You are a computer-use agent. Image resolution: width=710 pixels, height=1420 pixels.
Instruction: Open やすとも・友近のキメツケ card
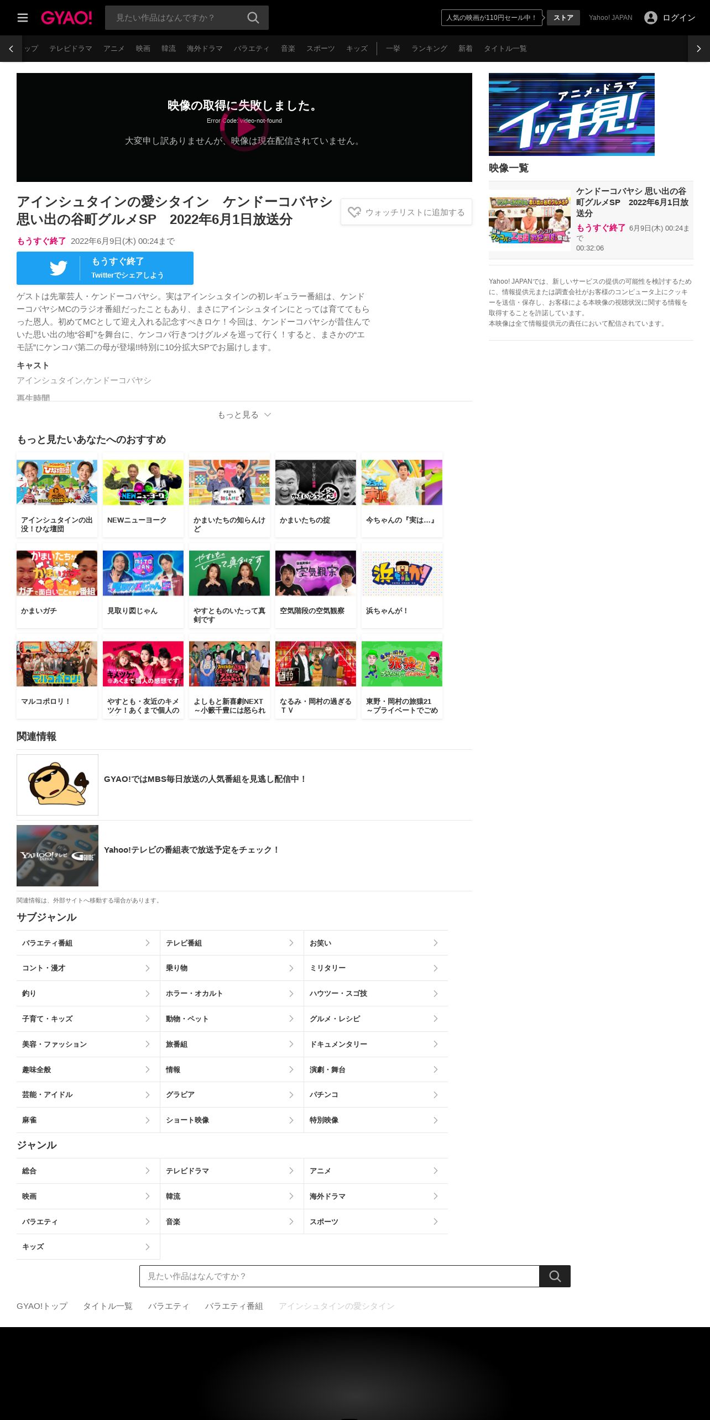[143, 676]
